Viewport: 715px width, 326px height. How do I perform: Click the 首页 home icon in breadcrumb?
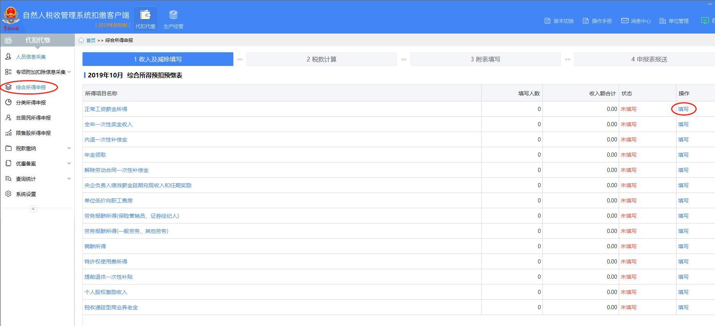click(x=81, y=40)
